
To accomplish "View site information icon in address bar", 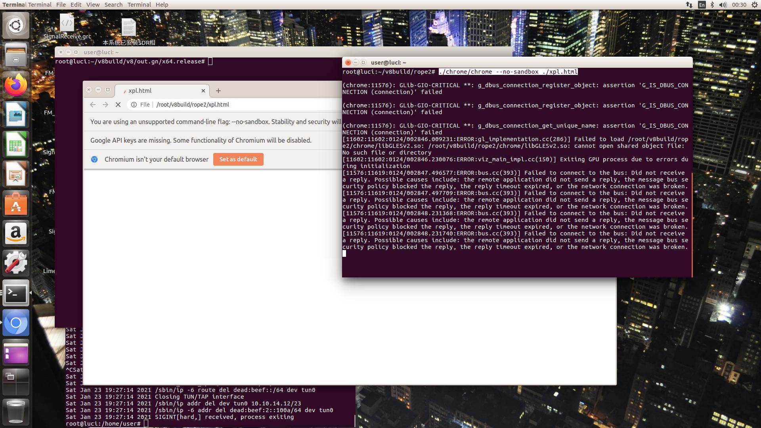I will 134,105.
